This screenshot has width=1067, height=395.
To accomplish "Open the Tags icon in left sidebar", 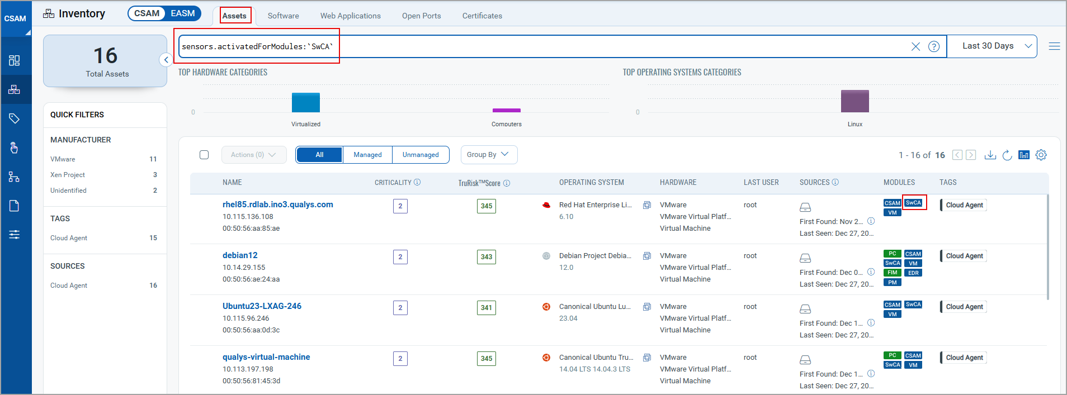I will pyautogui.click(x=15, y=118).
